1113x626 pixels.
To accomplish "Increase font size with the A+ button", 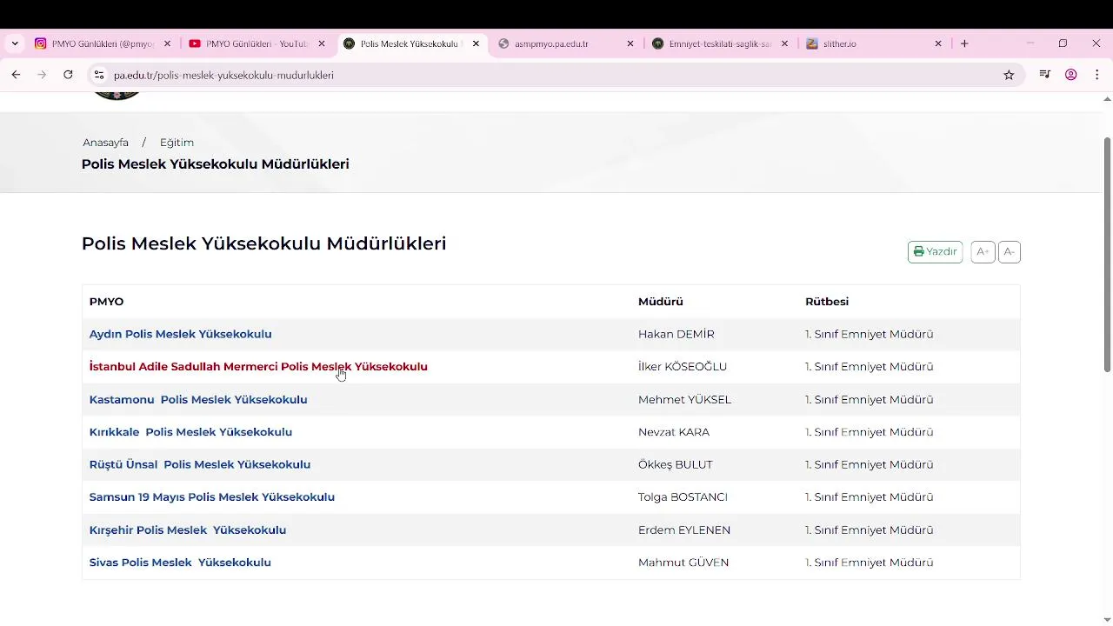I will point(983,252).
